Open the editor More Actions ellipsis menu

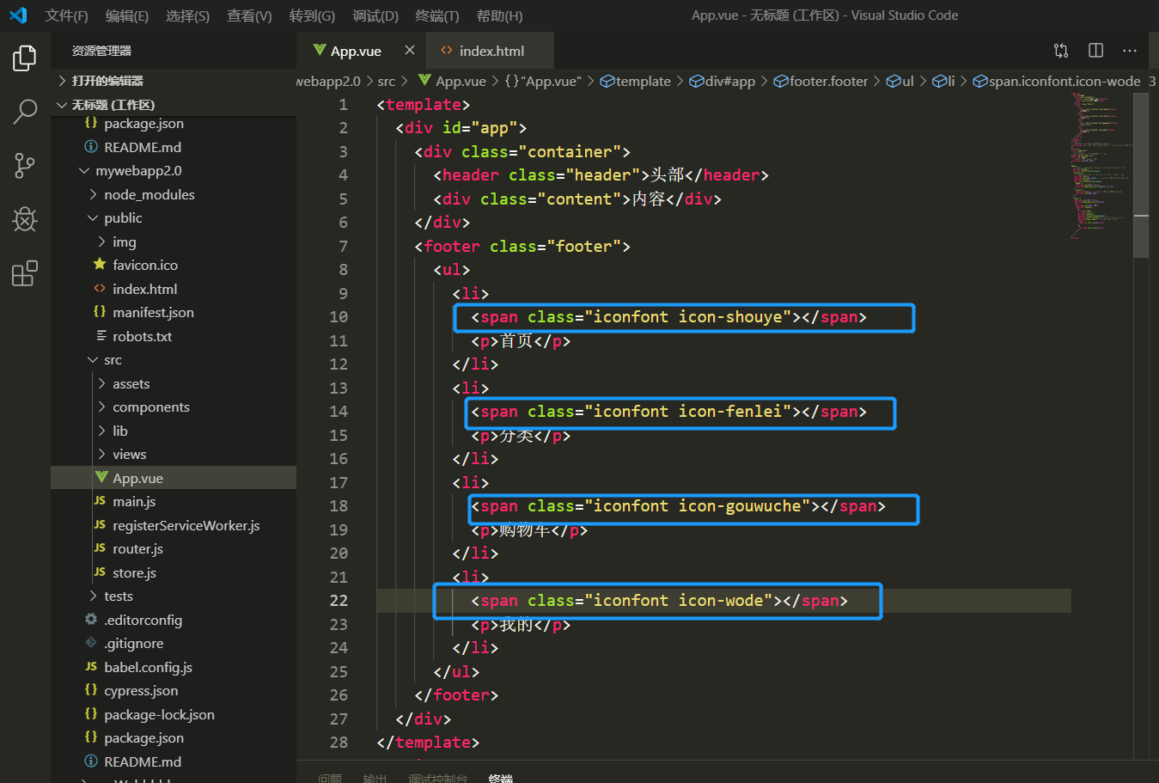[x=1130, y=51]
